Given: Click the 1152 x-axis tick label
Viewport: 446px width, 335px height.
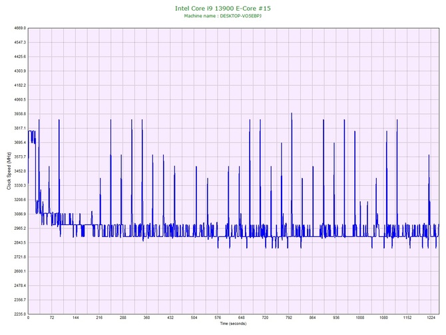Looking at the screenshot, I should pyautogui.click(x=407, y=318).
